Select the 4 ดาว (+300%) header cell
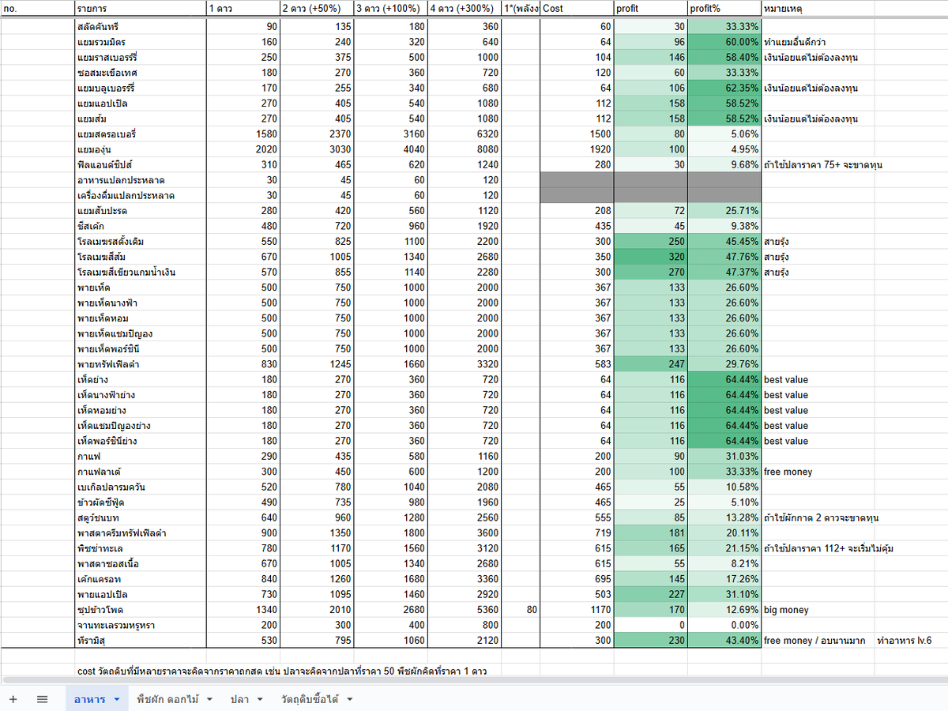The image size is (948, 711). pos(464,8)
